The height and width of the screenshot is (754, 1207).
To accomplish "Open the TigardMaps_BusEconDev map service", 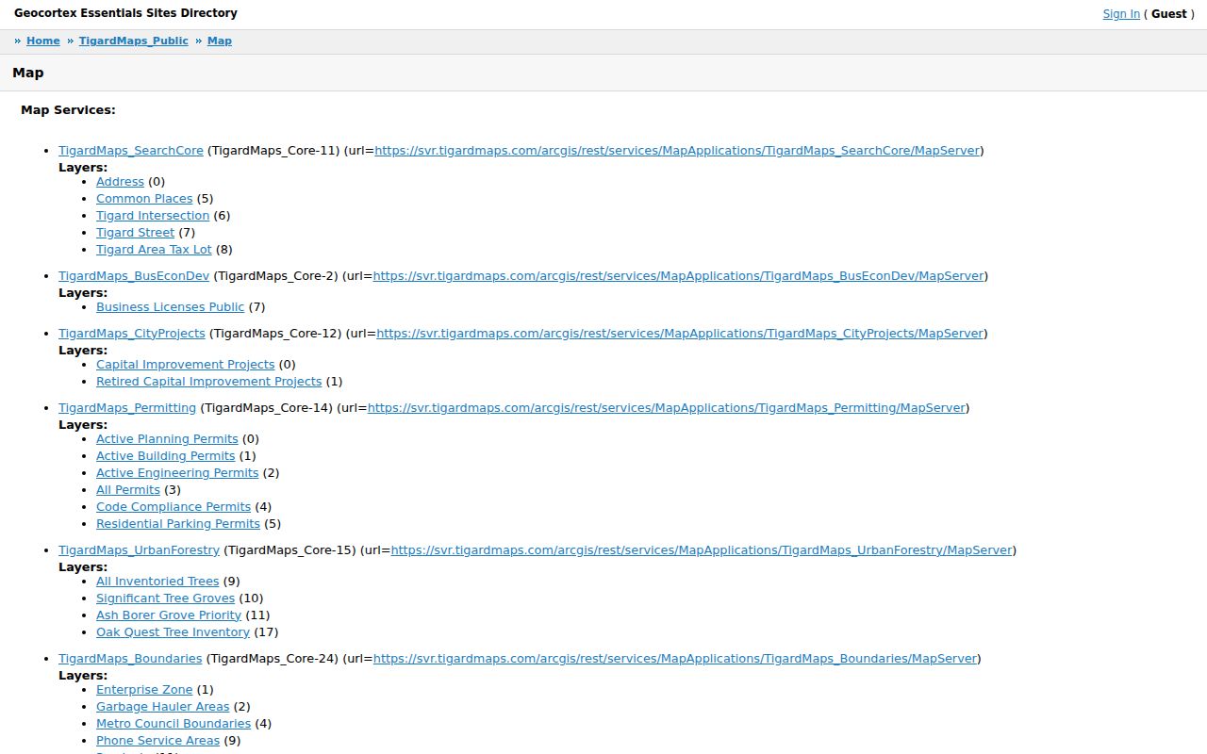I will 134,276.
